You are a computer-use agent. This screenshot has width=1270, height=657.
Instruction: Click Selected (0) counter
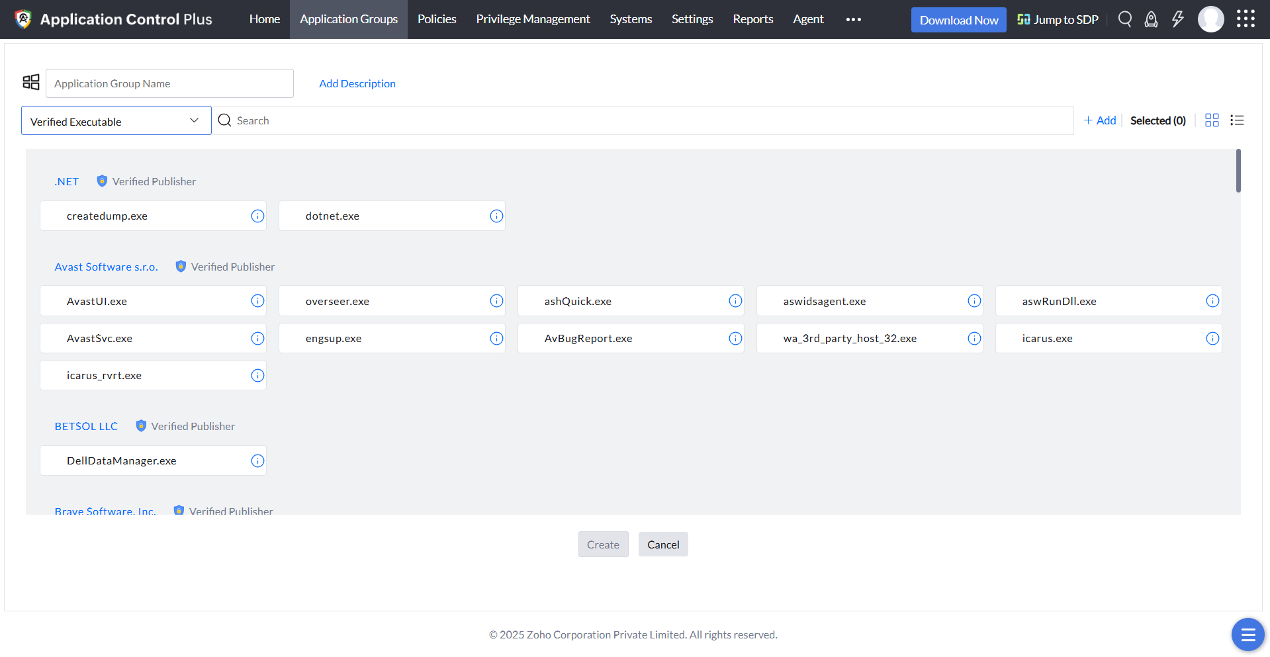click(1158, 120)
